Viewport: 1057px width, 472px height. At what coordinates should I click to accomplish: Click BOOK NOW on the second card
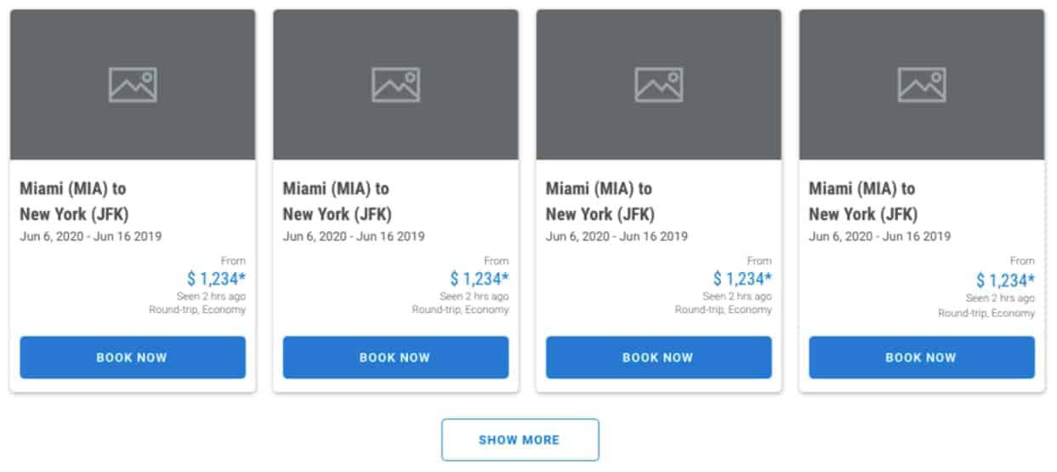(395, 357)
